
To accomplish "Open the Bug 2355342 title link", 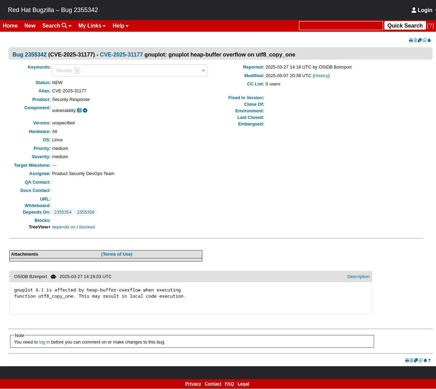I will coord(30,54).
